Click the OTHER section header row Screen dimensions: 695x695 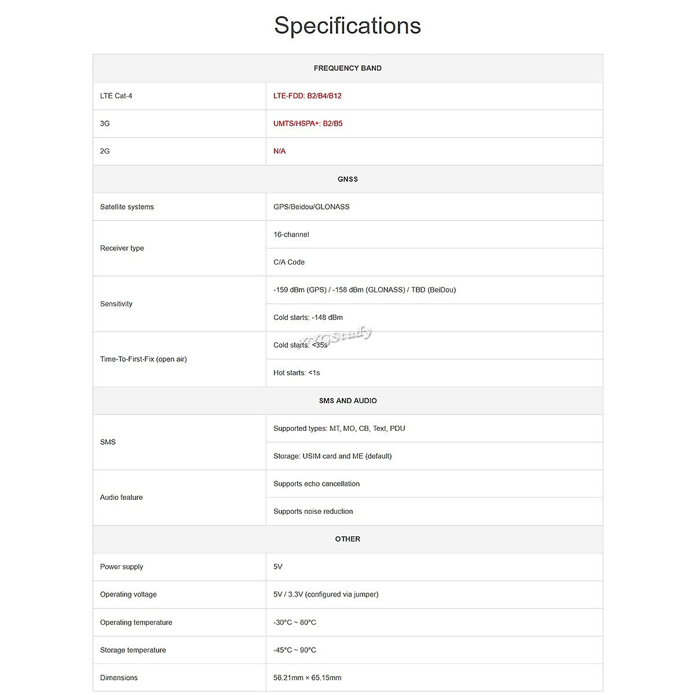tap(348, 539)
